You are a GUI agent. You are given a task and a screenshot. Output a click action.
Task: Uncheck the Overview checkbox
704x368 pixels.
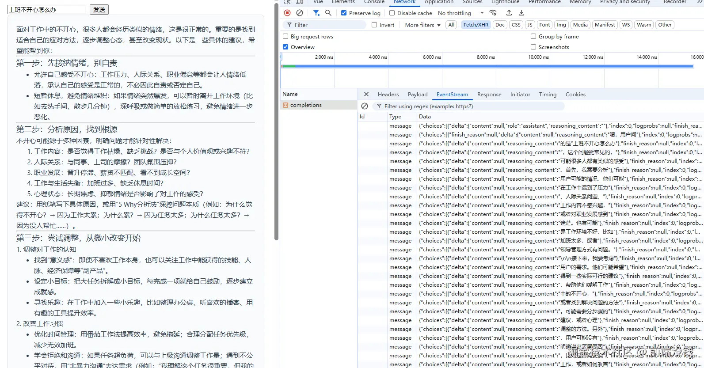(x=285, y=47)
